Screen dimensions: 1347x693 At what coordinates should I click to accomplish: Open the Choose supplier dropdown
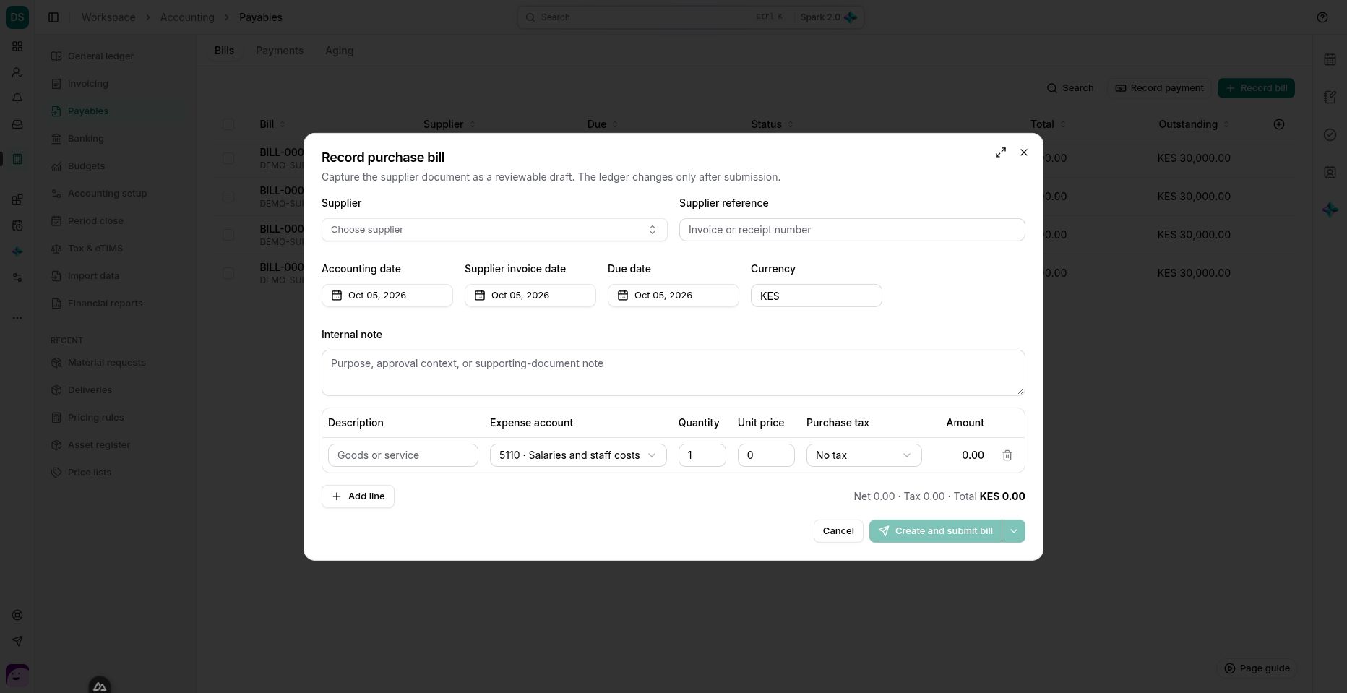pos(494,230)
